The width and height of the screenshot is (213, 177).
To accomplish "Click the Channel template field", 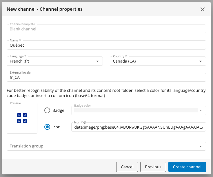I will [x=106, y=29].
